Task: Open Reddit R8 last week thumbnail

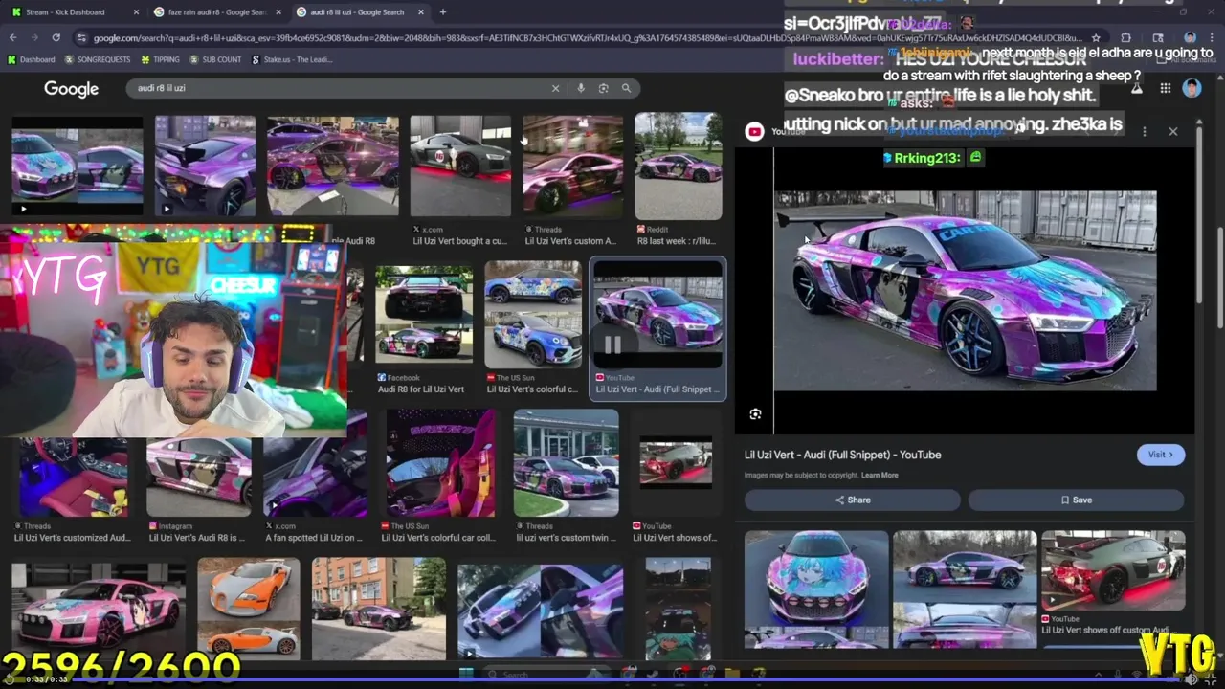Action: pyautogui.click(x=679, y=167)
